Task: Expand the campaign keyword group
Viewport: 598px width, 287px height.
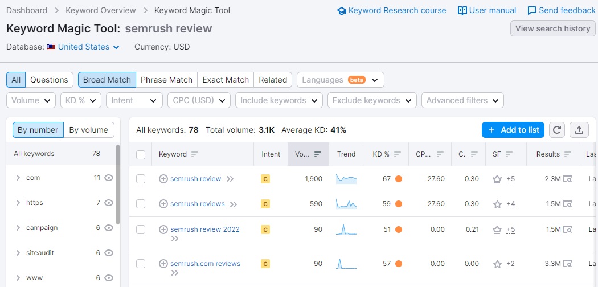Action: pos(18,228)
